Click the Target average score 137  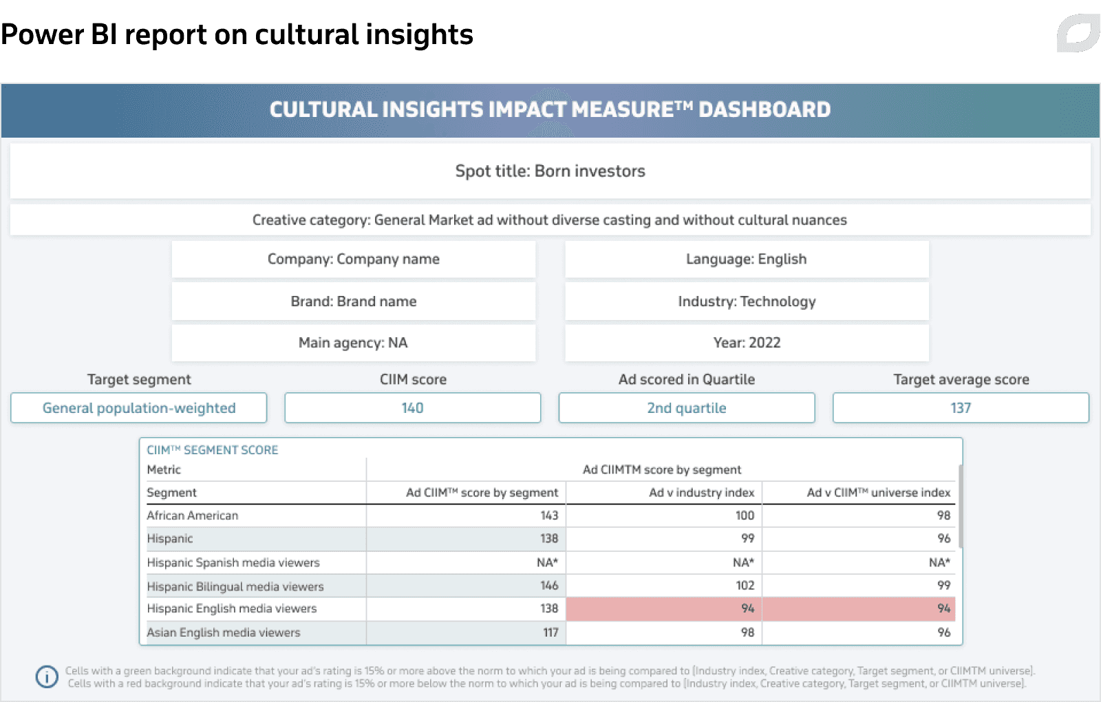(961, 408)
